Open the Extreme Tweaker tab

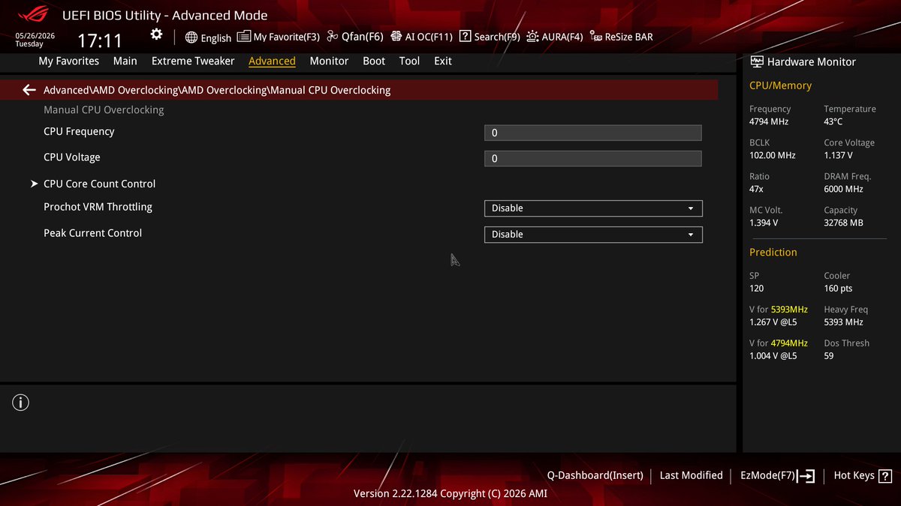[193, 61]
